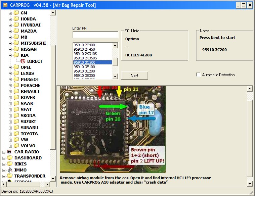Click the SUBARU folder icon
255x197 pixels.
[x=16, y=128]
